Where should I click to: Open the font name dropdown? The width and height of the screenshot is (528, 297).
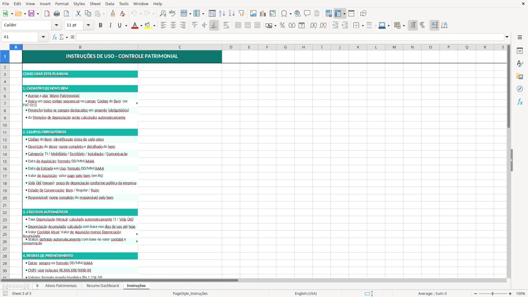56,26
